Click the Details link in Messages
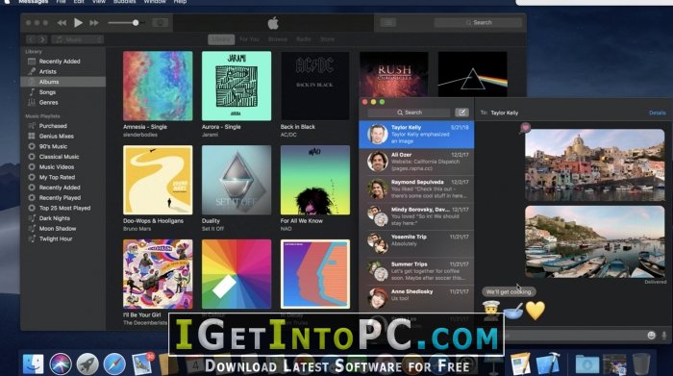 pyautogui.click(x=657, y=113)
